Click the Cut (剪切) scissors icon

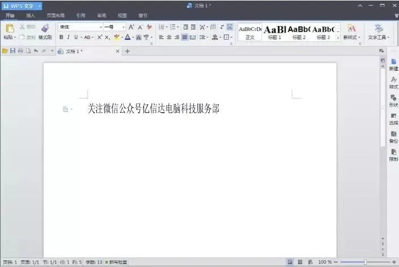click(x=22, y=27)
